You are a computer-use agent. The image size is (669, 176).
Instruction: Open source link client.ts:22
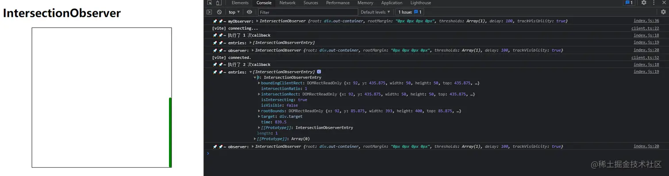pyautogui.click(x=645, y=28)
